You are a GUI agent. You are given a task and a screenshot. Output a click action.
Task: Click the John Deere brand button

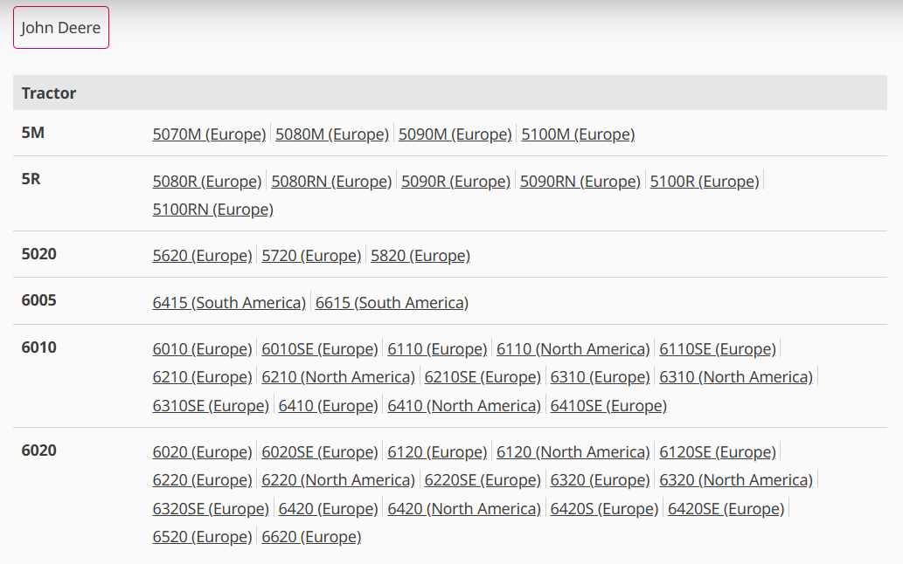coord(60,28)
